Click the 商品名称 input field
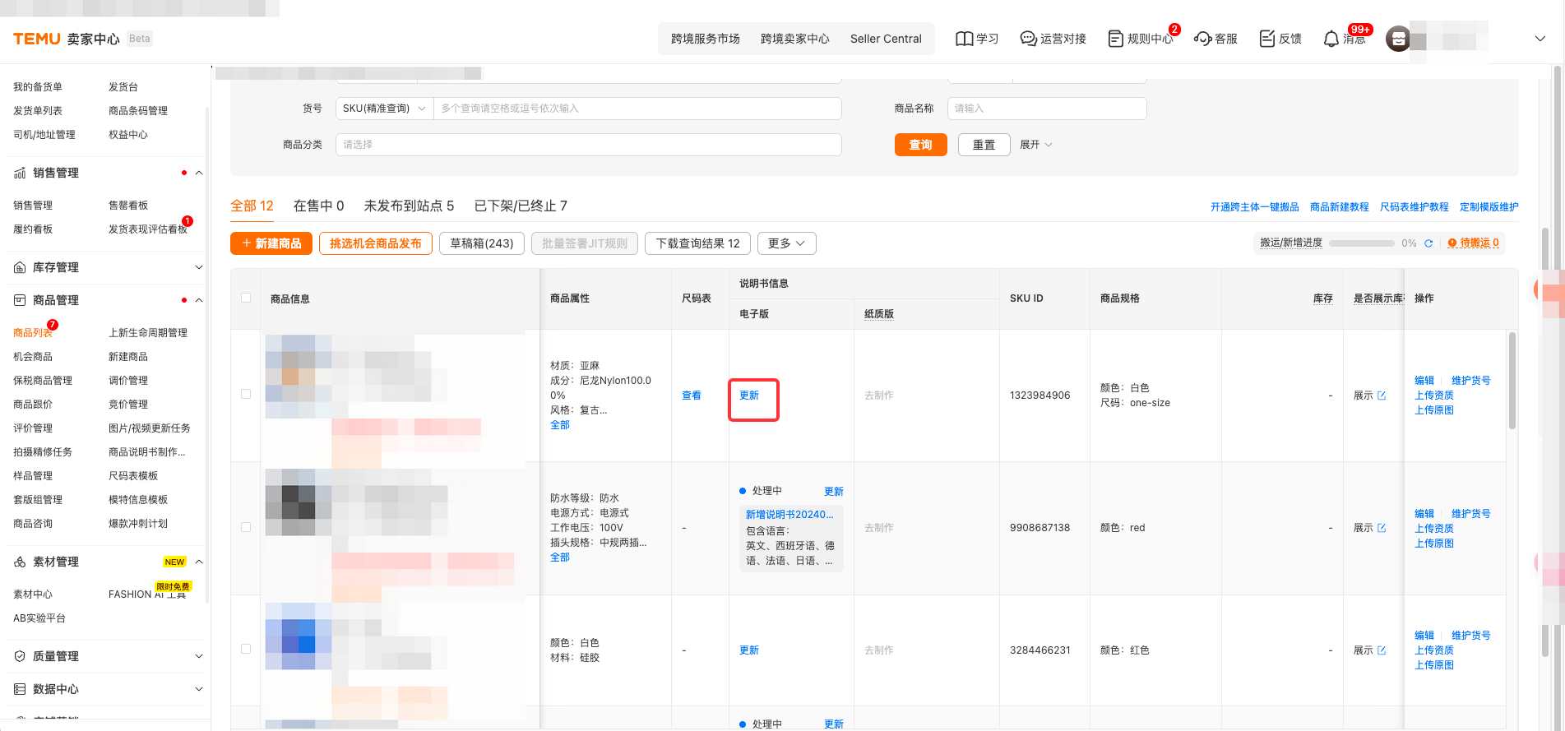The width and height of the screenshot is (1565, 731). coord(1046,109)
